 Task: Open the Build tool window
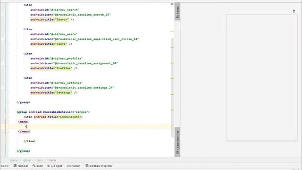tap(38, 166)
